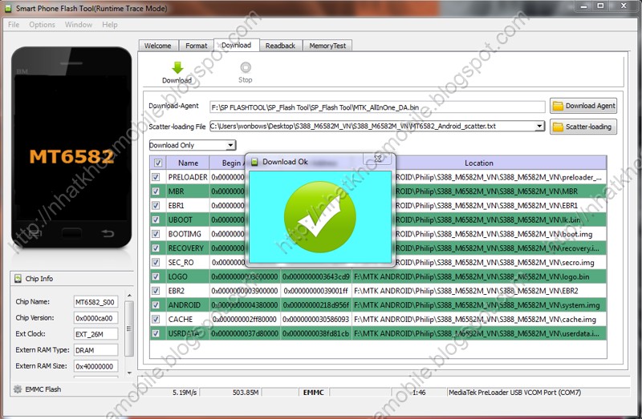Screen dimensions: 642x419
Task: Click the Chip Info panel icon
Action: click(x=18, y=278)
